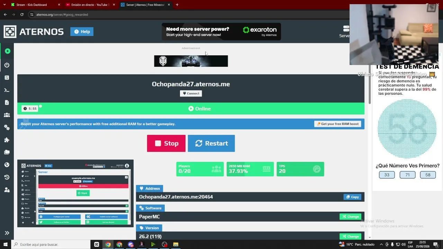Change the 26.2 (119) version
Screen dimensions: 443x249
351,236
